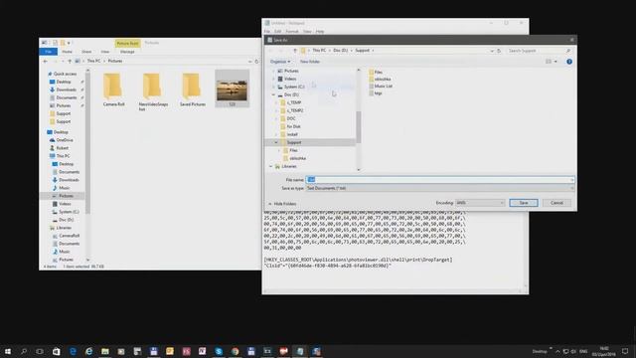Open the Manage tab in Explorer ribbon
This screenshot has width=636, height=358.
(127, 52)
